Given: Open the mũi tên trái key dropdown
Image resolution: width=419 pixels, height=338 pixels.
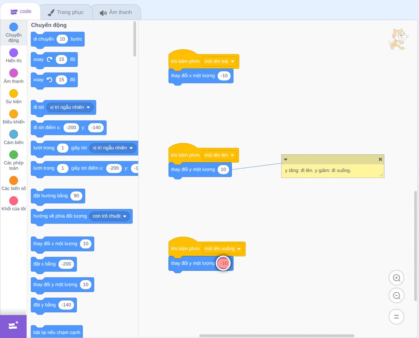Looking at the screenshot, I should coord(220,61).
